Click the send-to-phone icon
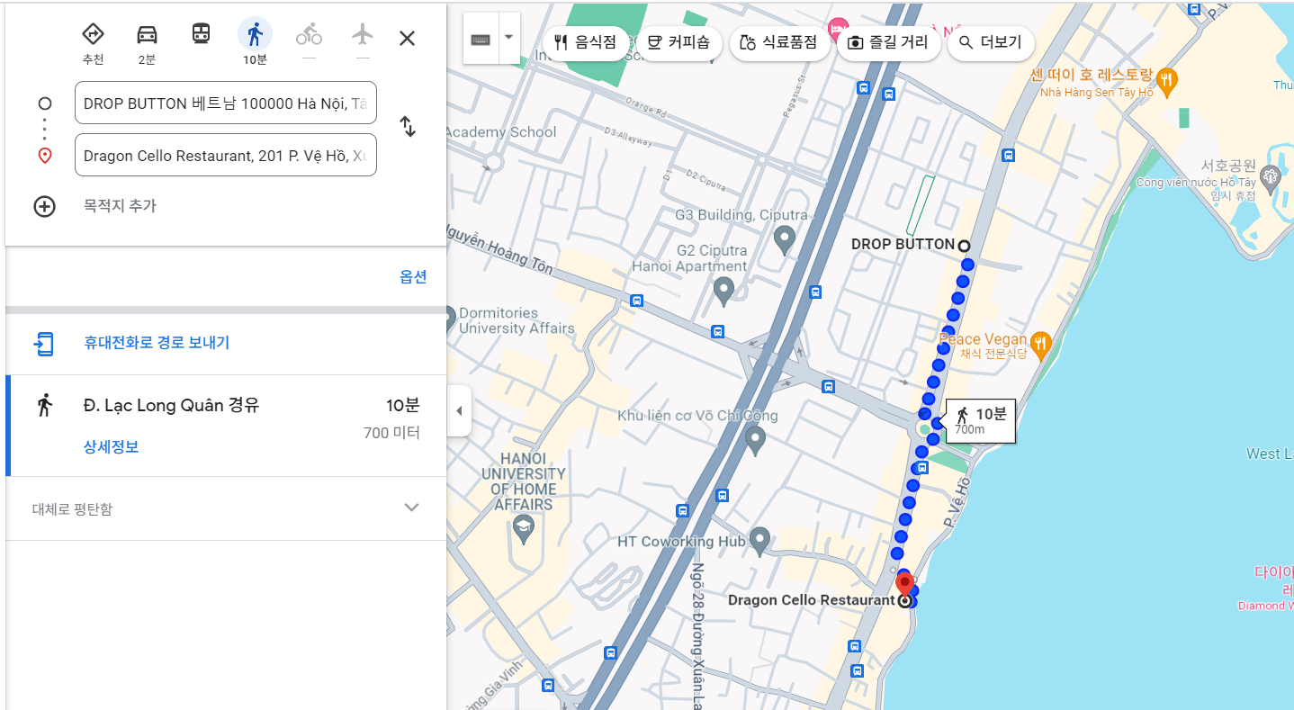 coord(44,343)
